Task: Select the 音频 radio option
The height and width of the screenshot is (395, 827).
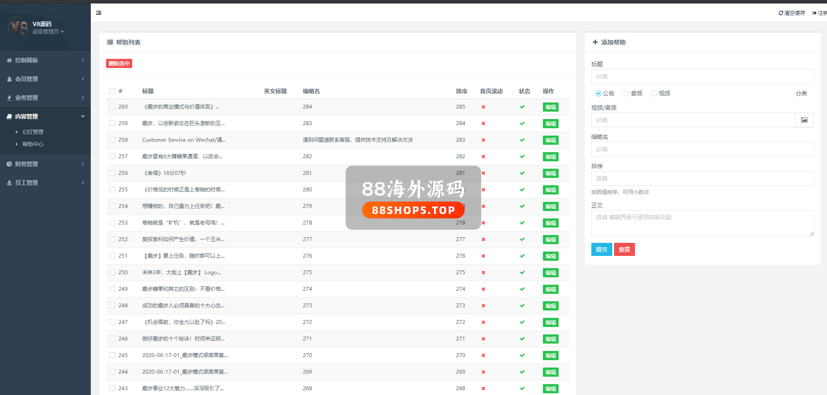Action: click(x=626, y=93)
